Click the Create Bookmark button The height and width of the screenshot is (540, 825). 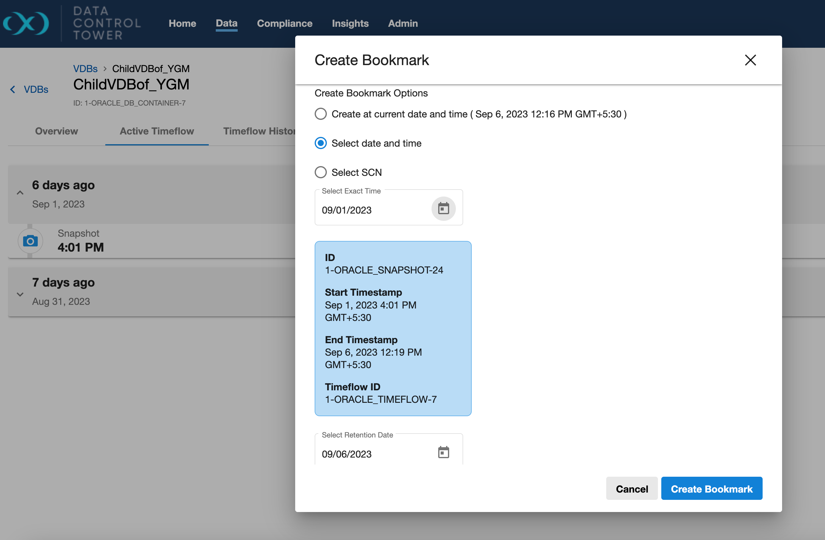711,489
